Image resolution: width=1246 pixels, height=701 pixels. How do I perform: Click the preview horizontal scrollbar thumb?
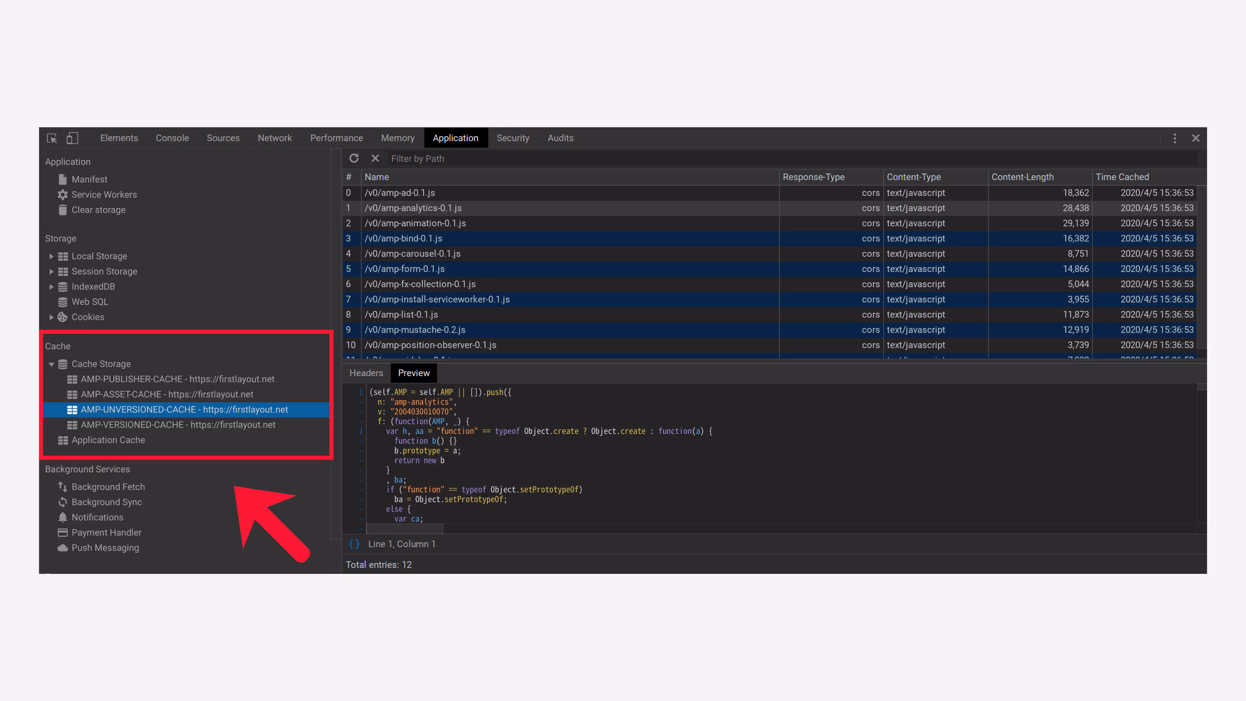click(x=404, y=529)
